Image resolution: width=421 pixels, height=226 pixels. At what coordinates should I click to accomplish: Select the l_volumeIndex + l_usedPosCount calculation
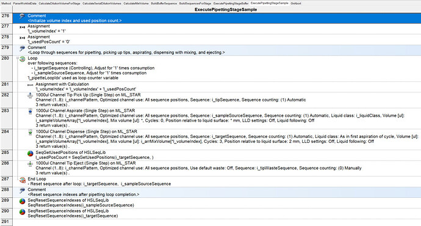[86, 89]
